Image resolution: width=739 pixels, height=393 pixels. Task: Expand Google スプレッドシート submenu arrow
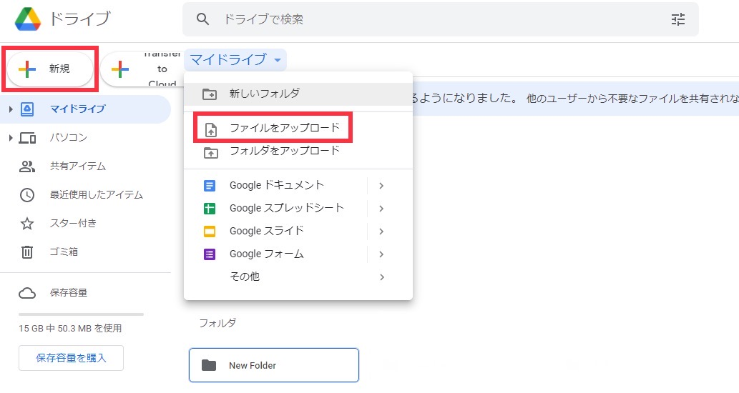pyautogui.click(x=381, y=209)
